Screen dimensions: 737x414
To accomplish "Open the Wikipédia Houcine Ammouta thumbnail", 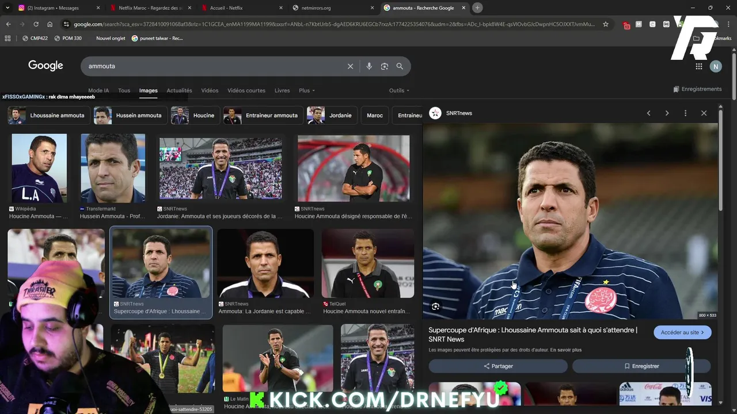I will click(x=39, y=168).
